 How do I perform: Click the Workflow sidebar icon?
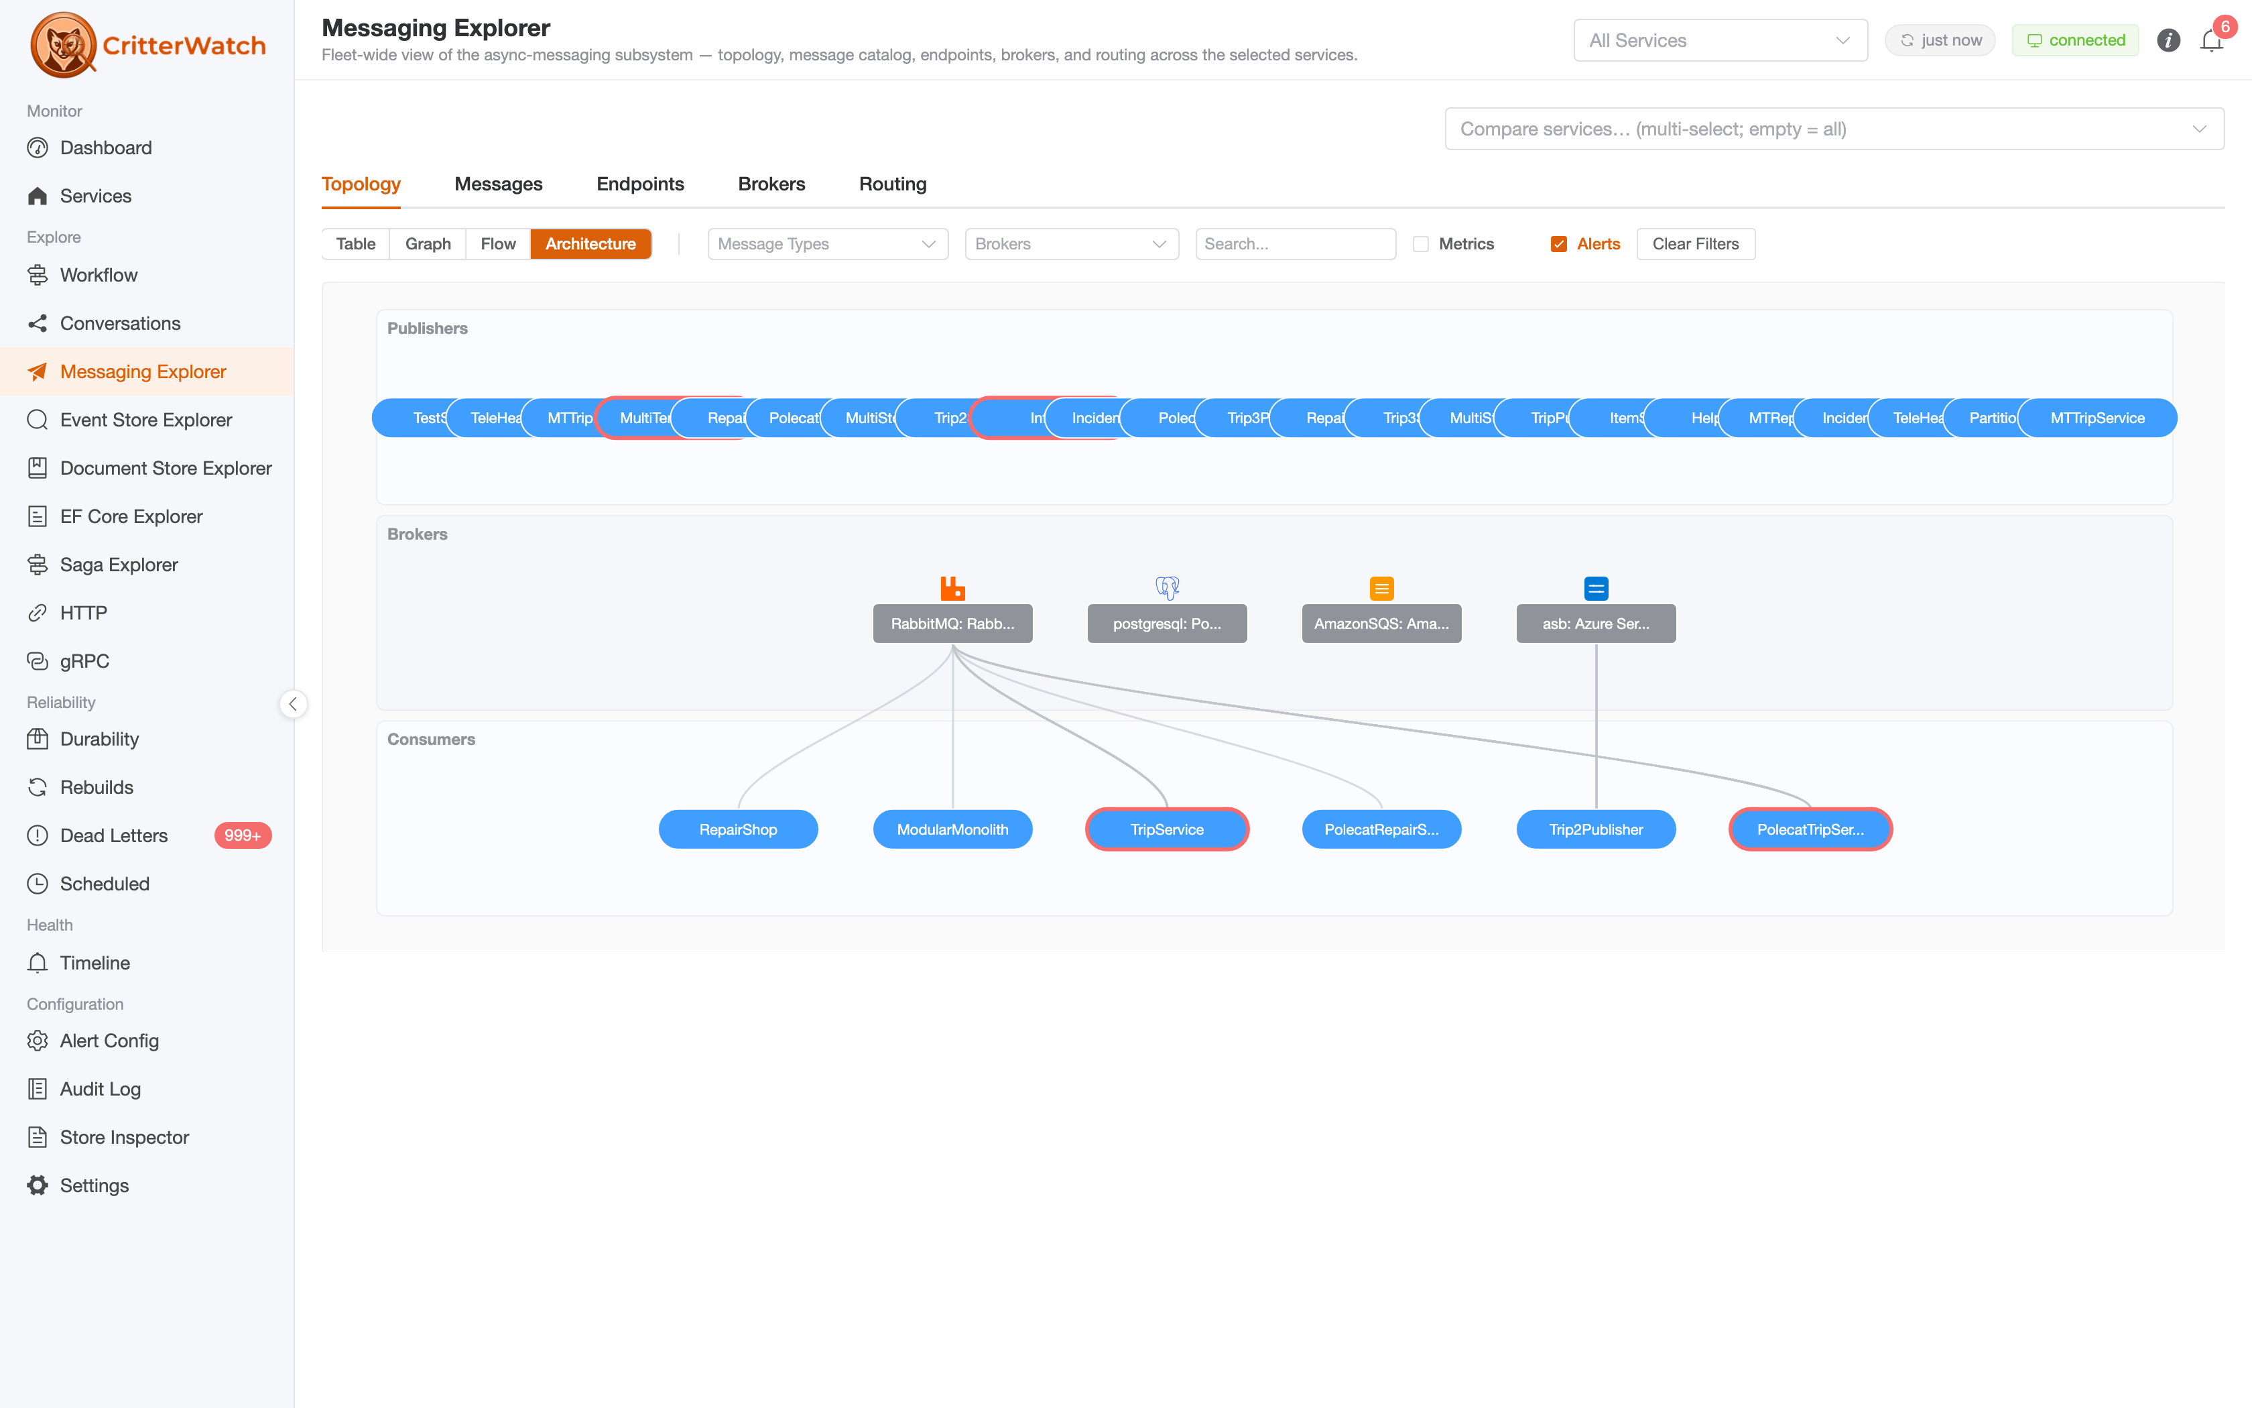38,276
